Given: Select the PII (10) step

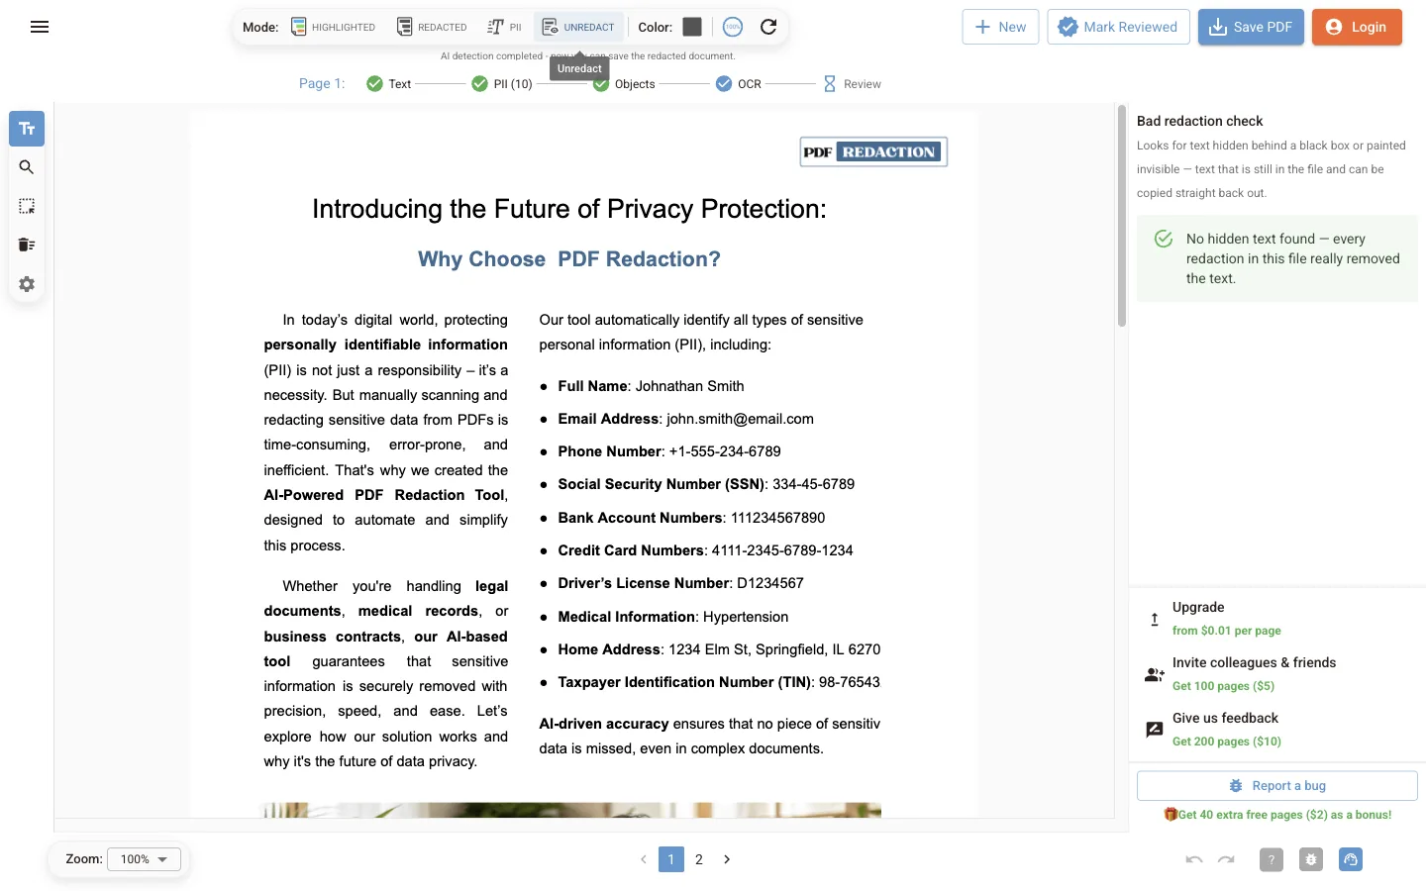Looking at the screenshot, I should pos(502,84).
